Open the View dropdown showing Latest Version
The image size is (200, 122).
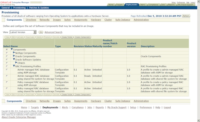coord(23,32)
